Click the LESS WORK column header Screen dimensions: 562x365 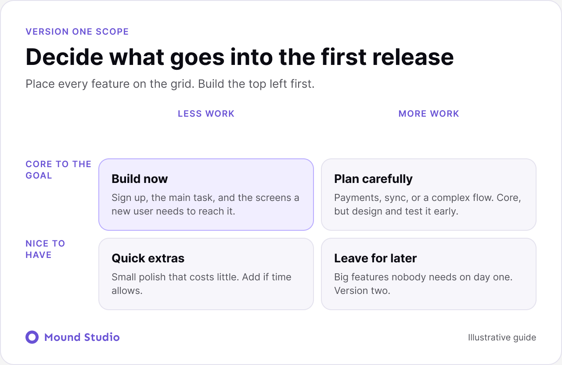click(x=206, y=114)
